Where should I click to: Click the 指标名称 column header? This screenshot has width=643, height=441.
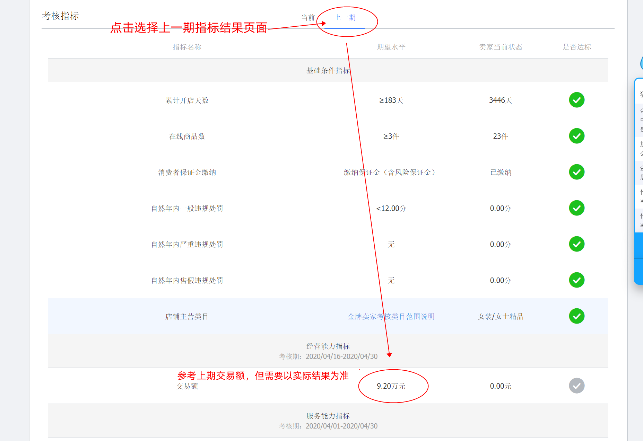click(187, 47)
